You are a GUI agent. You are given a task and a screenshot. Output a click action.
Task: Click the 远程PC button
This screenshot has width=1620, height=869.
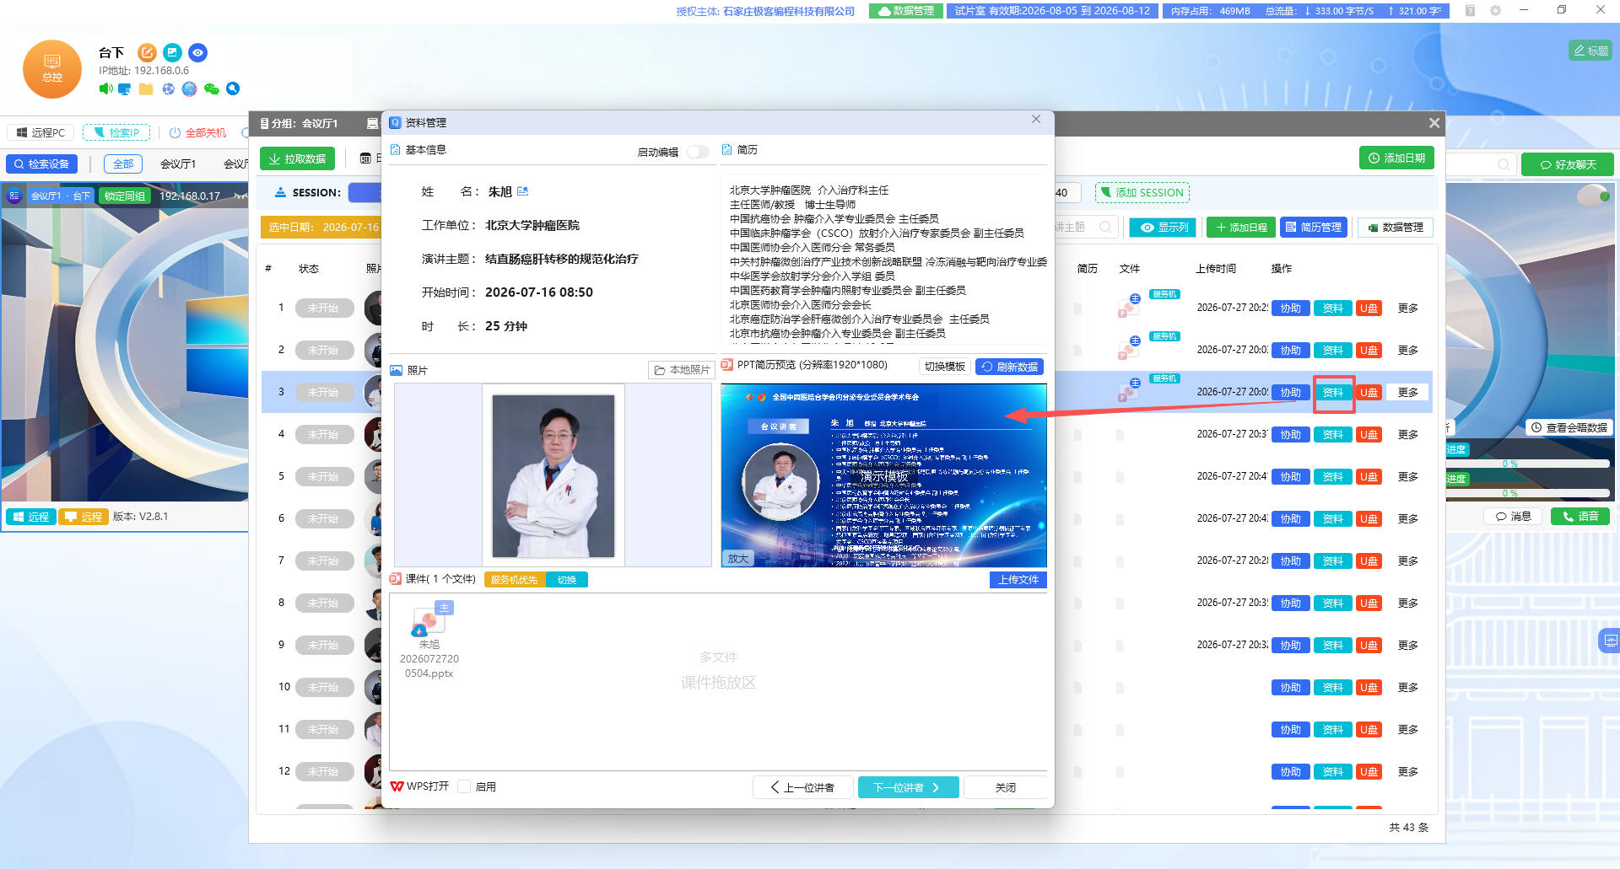[x=40, y=132]
